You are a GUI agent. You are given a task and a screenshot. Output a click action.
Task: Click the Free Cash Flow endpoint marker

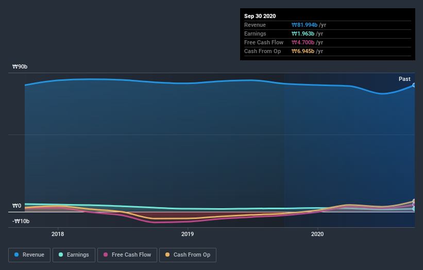pyautogui.click(x=414, y=205)
